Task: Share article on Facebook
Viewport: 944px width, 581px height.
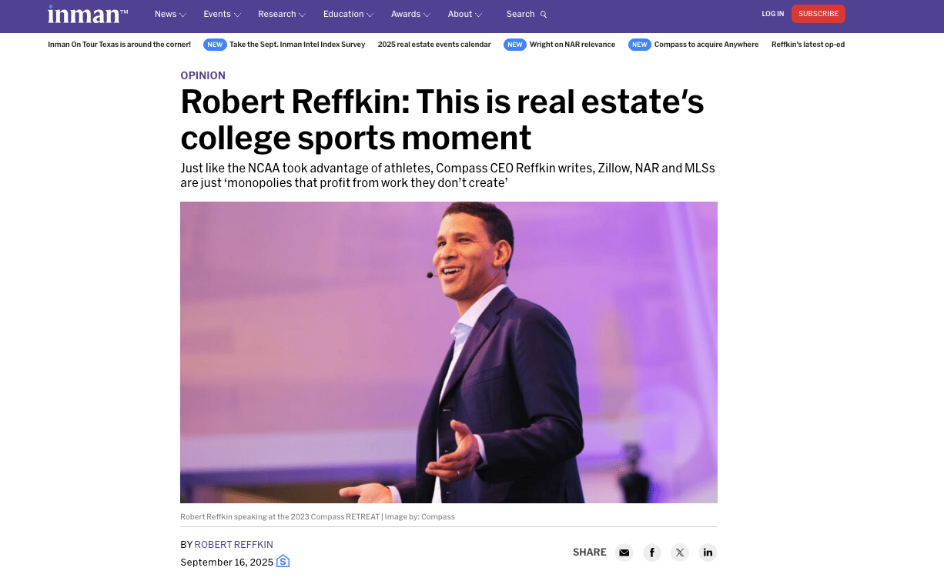Action: pos(652,553)
